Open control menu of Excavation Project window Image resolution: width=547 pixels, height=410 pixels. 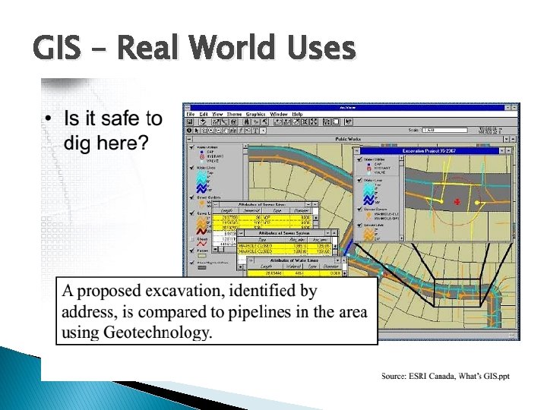(357, 150)
